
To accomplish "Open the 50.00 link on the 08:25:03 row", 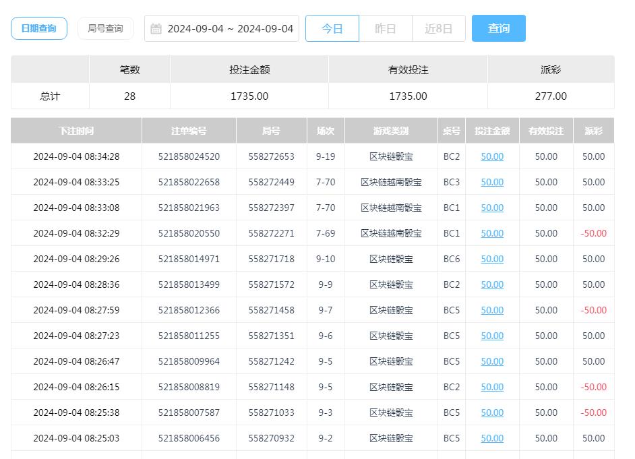I will coord(491,438).
